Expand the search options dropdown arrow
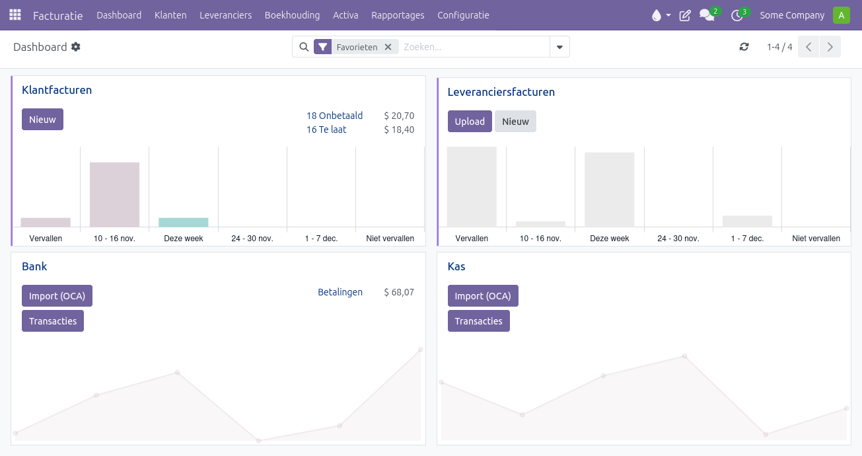The width and height of the screenshot is (862, 456). [559, 47]
